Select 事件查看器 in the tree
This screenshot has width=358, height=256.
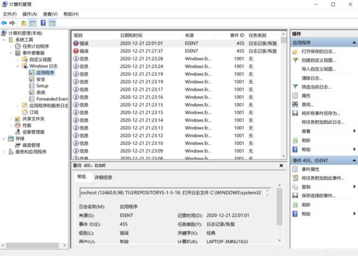tap(34, 53)
